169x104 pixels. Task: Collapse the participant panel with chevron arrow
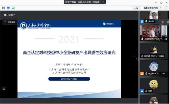click(137, 59)
